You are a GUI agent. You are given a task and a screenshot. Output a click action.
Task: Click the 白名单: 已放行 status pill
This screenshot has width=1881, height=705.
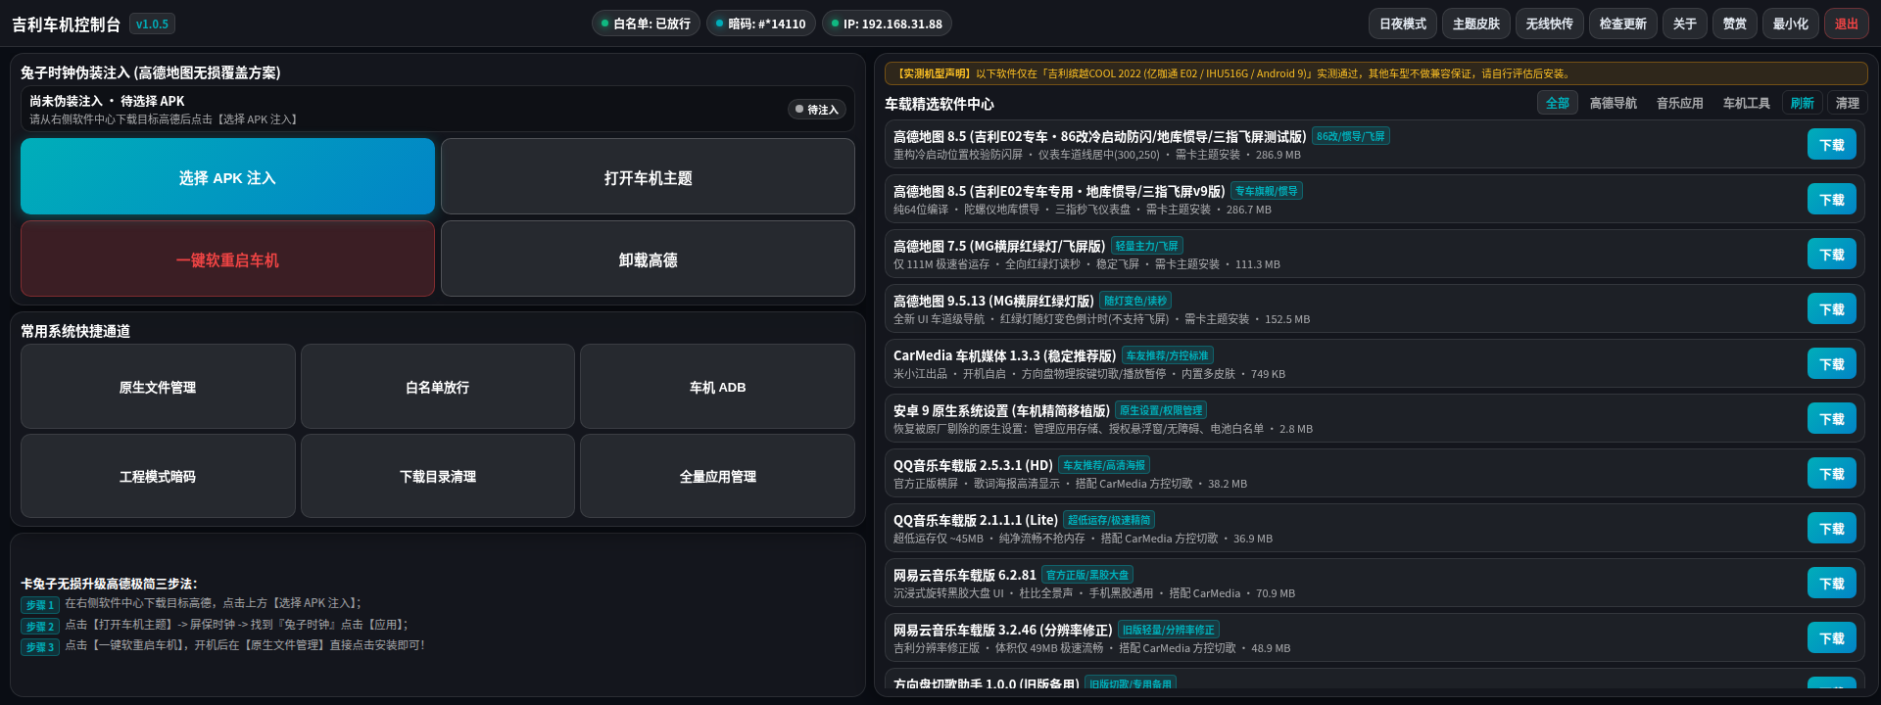647,23
